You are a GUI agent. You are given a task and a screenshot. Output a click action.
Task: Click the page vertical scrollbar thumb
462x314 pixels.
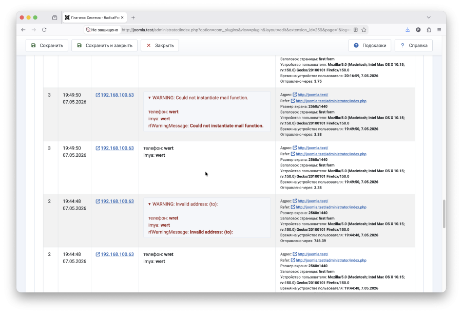point(444,214)
